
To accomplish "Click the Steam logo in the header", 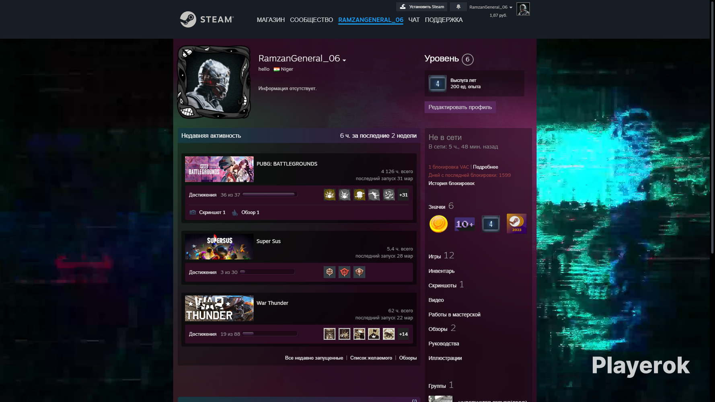I will (207, 19).
